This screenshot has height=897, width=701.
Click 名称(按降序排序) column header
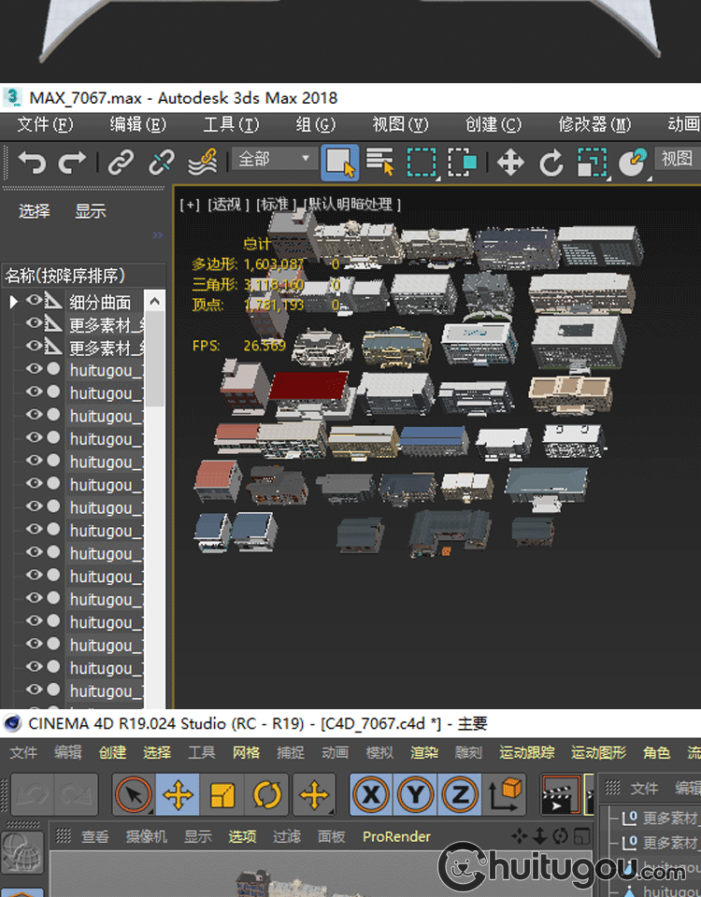point(84,276)
